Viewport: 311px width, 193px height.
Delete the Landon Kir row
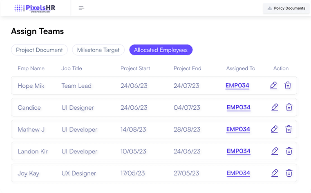point(289,151)
